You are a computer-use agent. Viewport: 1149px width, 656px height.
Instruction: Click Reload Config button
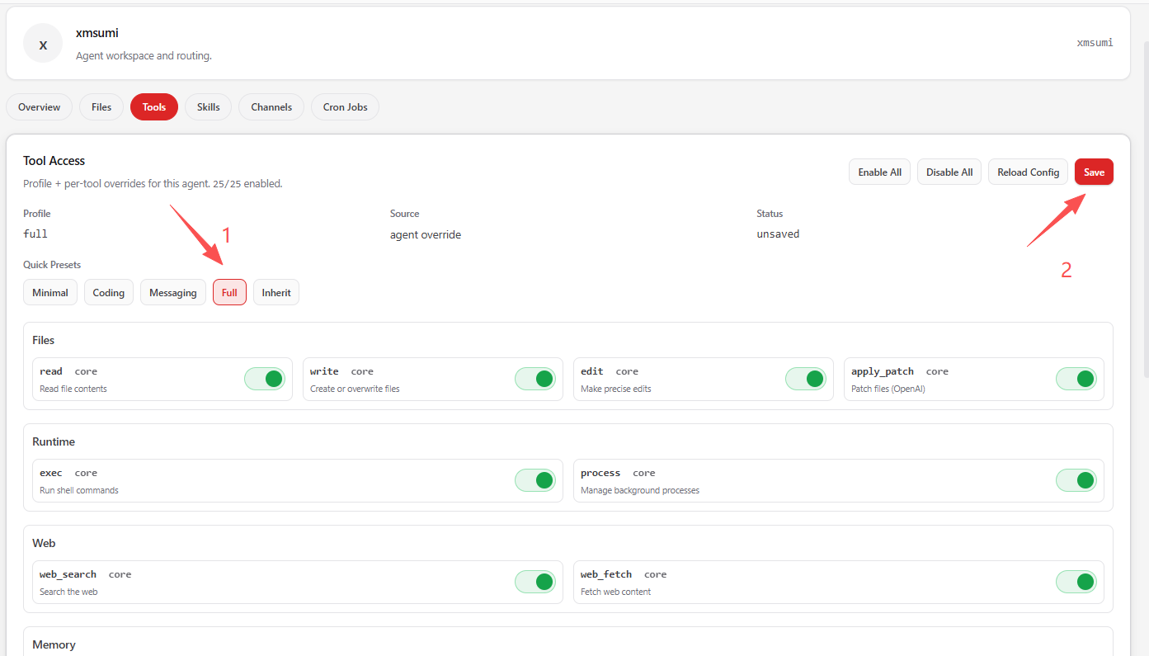click(1028, 172)
